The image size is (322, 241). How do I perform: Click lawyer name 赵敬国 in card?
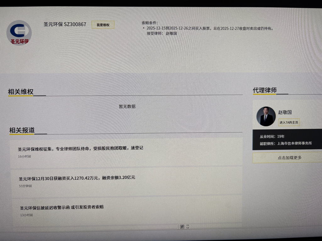point(285,112)
